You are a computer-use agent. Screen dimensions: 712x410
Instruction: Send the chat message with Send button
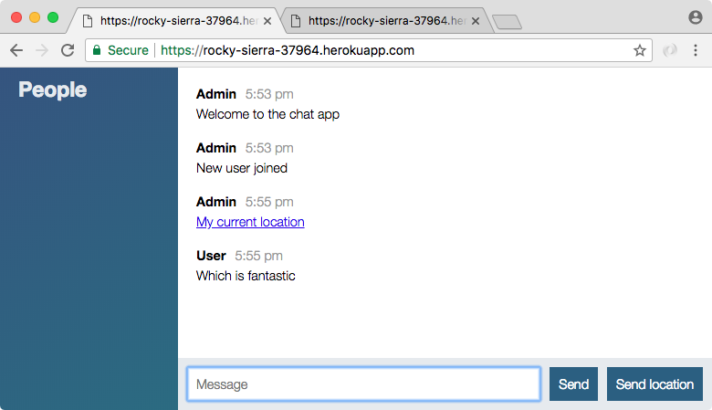(x=573, y=384)
